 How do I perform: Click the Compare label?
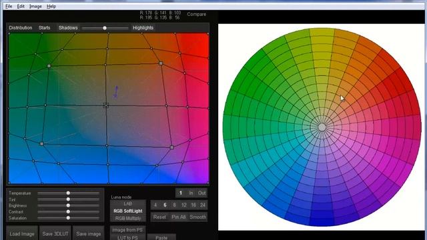tap(196, 14)
